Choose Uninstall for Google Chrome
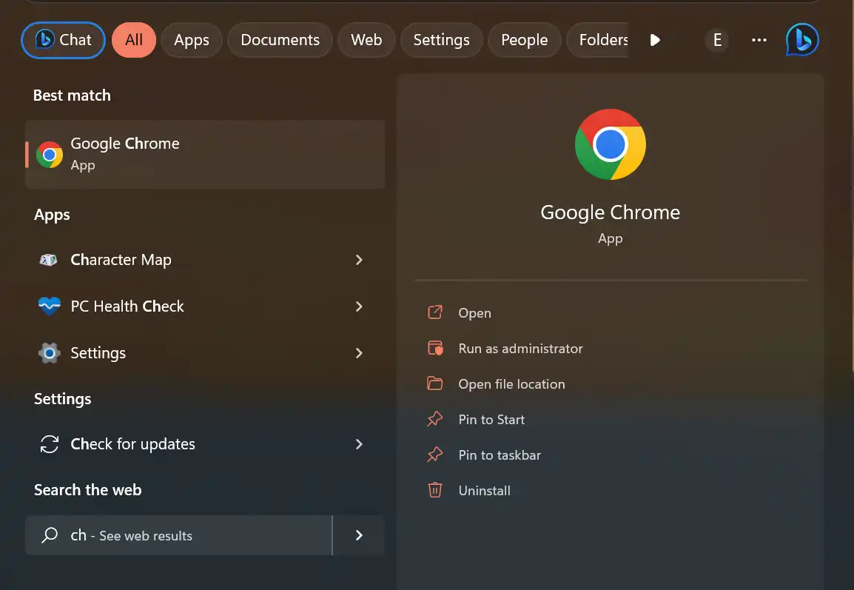Image resolution: width=854 pixels, height=590 pixels. click(x=485, y=490)
